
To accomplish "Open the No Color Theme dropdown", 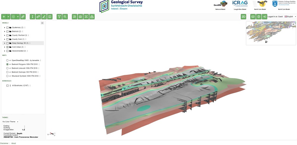I will click(x=10, y=122).
